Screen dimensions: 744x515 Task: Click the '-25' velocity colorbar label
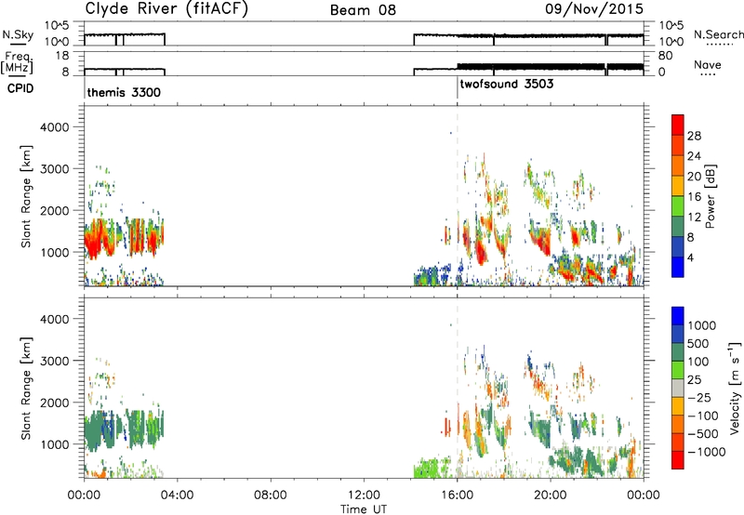point(699,398)
